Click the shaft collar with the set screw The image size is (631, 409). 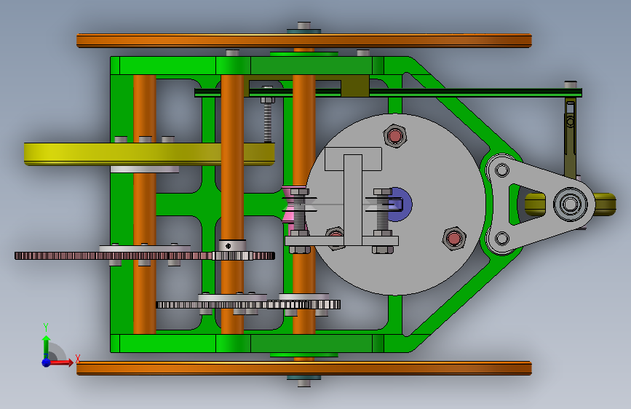click(232, 245)
